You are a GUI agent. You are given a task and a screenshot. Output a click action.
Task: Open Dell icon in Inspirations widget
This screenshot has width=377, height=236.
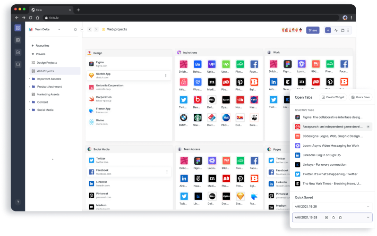tap(212, 100)
